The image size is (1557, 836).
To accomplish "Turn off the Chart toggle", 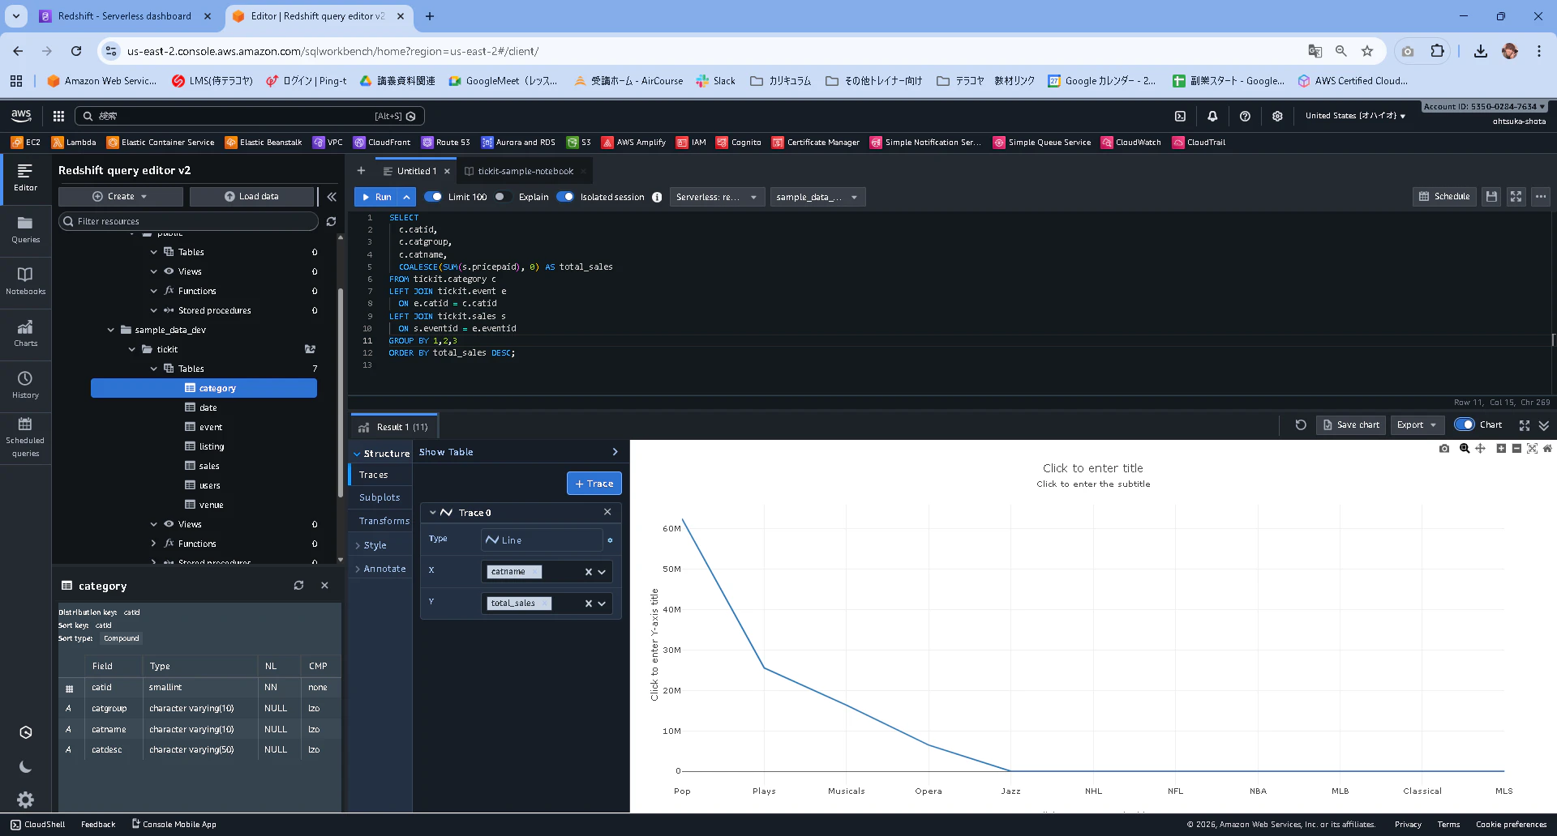I will (1464, 424).
